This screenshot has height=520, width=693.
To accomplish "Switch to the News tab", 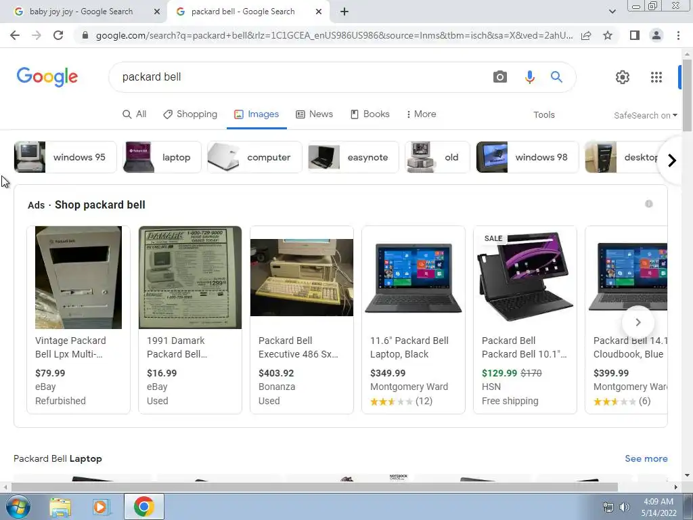I will pyautogui.click(x=314, y=114).
